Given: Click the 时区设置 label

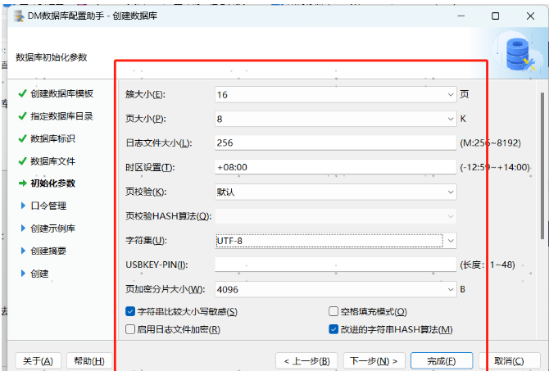Looking at the screenshot, I should click(x=150, y=167).
